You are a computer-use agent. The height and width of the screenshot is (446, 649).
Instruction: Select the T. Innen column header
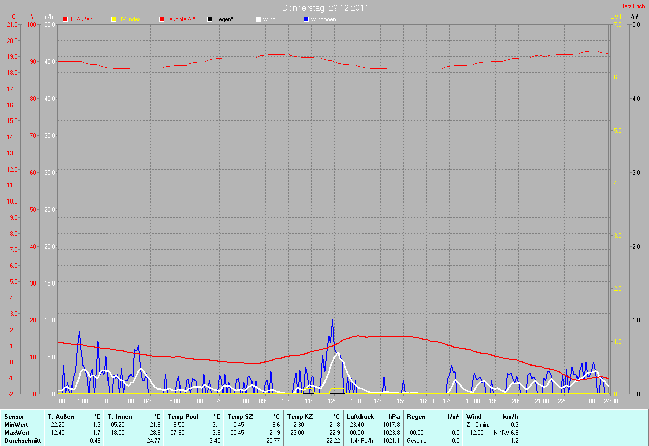[x=120, y=416]
